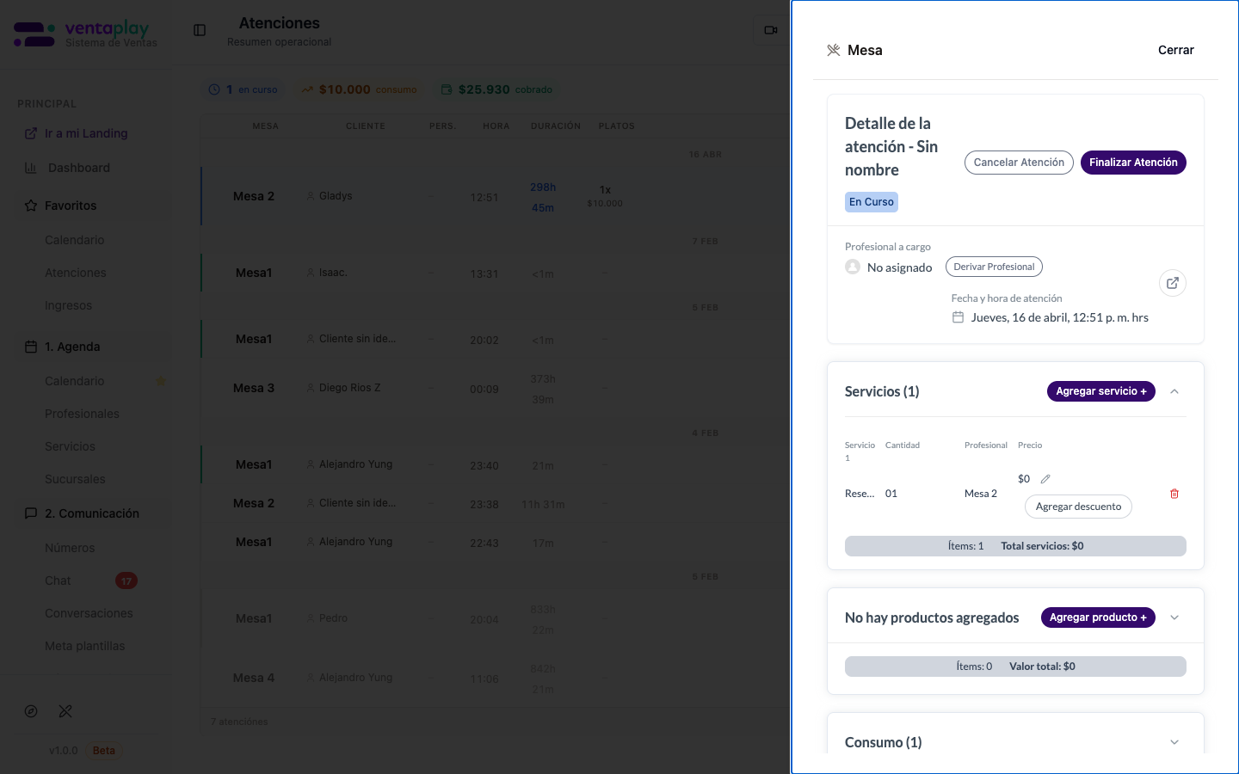1239x774 pixels.
Task: Click the utensils icon at the sidebar bottom
Action: click(65, 711)
